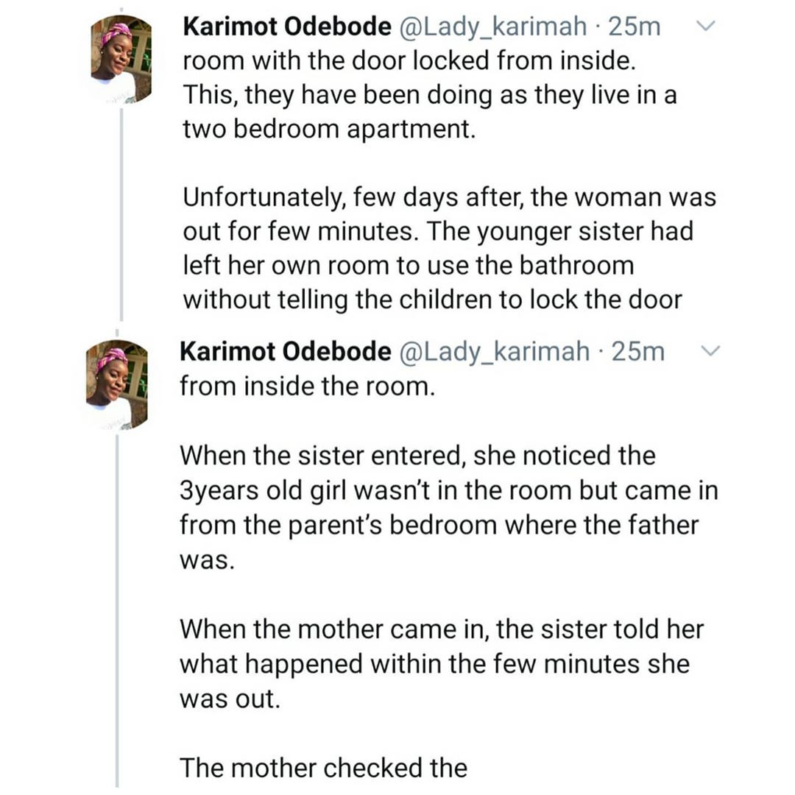The image size is (795, 795).
Task: Expand the options chevron on the second tweet
Action: pos(710,351)
